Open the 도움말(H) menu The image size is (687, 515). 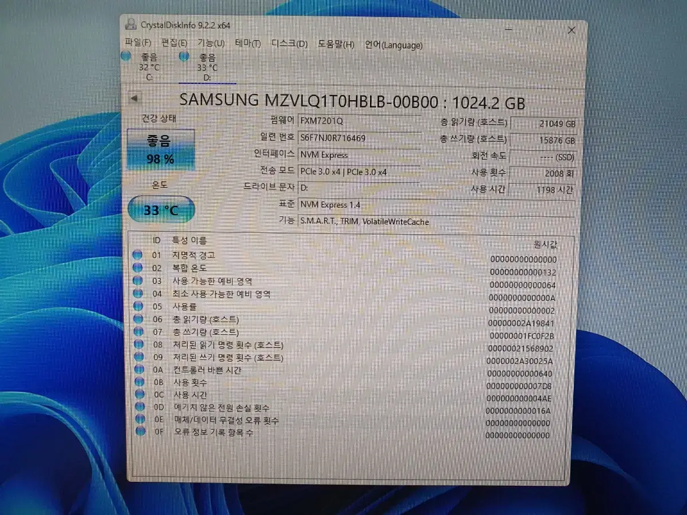[x=336, y=45]
